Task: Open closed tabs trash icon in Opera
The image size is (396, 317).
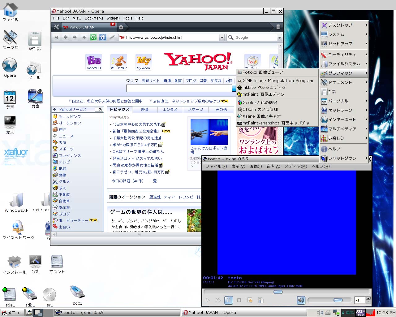Action: 278,27
